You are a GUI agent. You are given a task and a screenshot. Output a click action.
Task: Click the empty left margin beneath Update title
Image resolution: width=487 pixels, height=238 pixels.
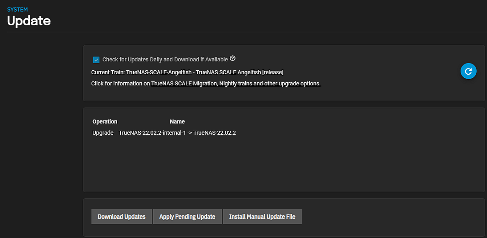pyautogui.click(x=40, y=133)
